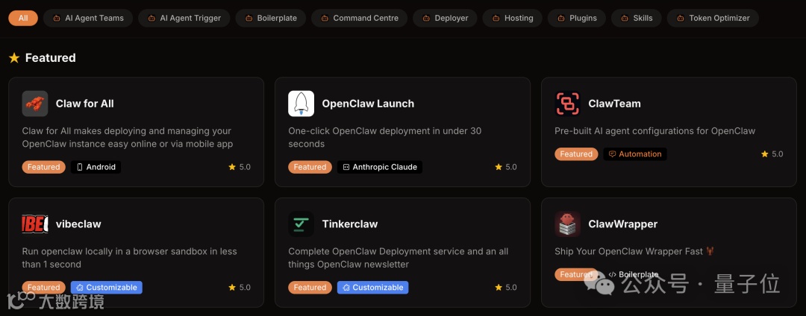Image resolution: width=806 pixels, height=316 pixels.
Task: Click the code icon in the Boilerplate tag
Action: pyautogui.click(x=612, y=274)
